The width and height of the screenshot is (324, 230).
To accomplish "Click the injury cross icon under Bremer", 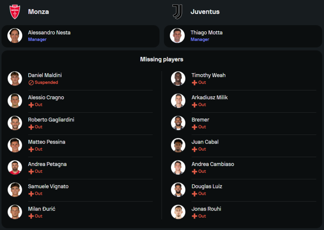I will coord(194,127).
